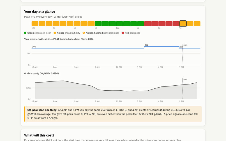The height and width of the screenshot is (141, 226).
Task: Select the 6p red peak hour cell
Action: [x=162, y=23]
